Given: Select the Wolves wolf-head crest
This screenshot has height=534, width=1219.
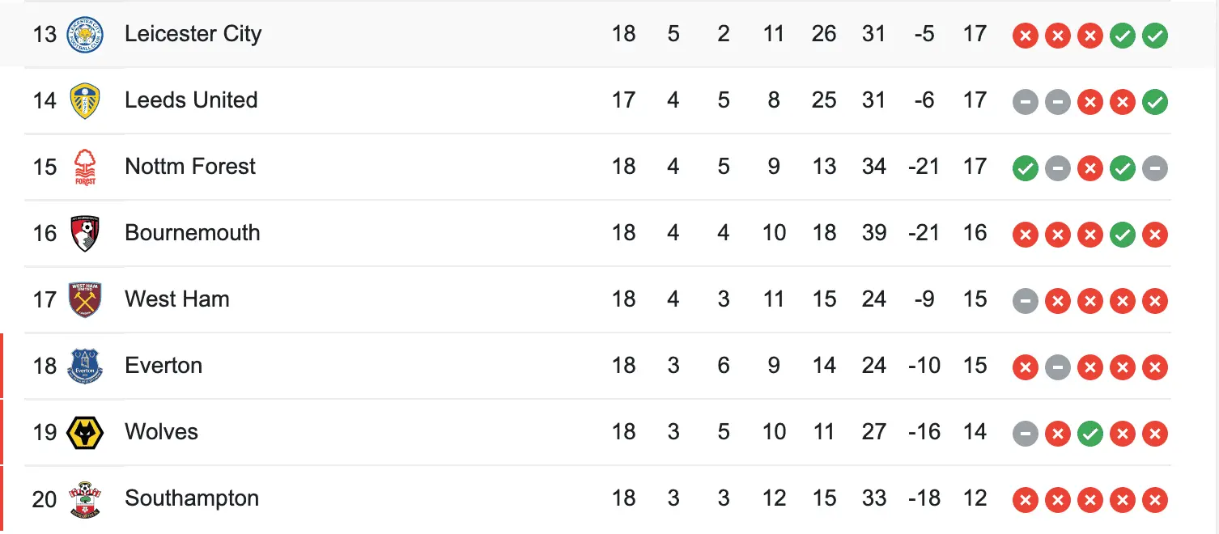Looking at the screenshot, I should point(85,432).
